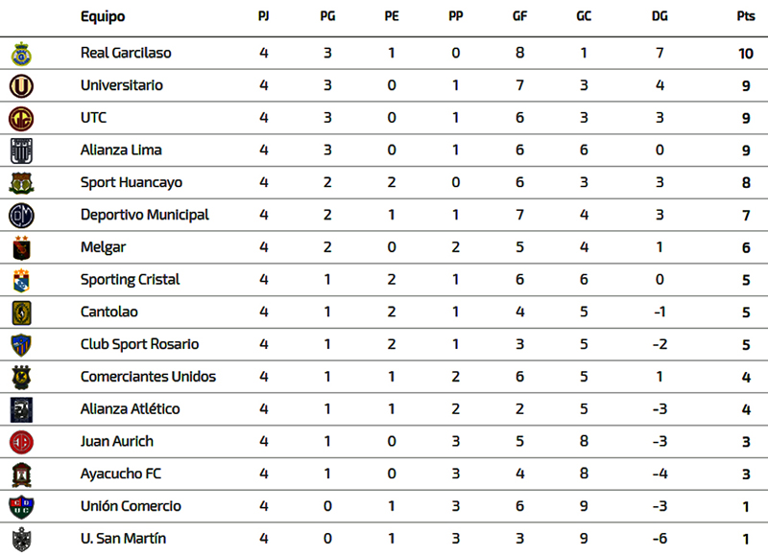This screenshot has width=768, height=556.
Task: Select the U. San Martín team name
Action: [123, 539]
